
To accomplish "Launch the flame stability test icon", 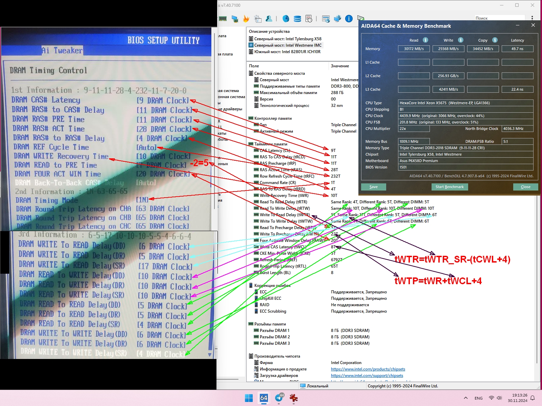I will (x=246, y=19).
